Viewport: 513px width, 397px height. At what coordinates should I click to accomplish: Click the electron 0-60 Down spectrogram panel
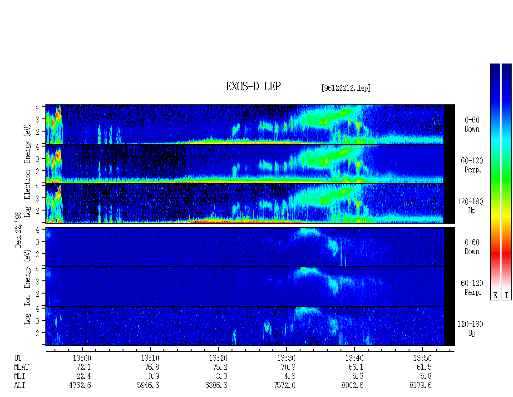[250, 124]
